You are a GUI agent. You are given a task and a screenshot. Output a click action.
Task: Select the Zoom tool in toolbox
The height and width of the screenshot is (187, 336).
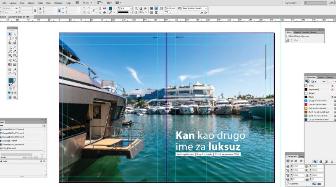[15, 74]
